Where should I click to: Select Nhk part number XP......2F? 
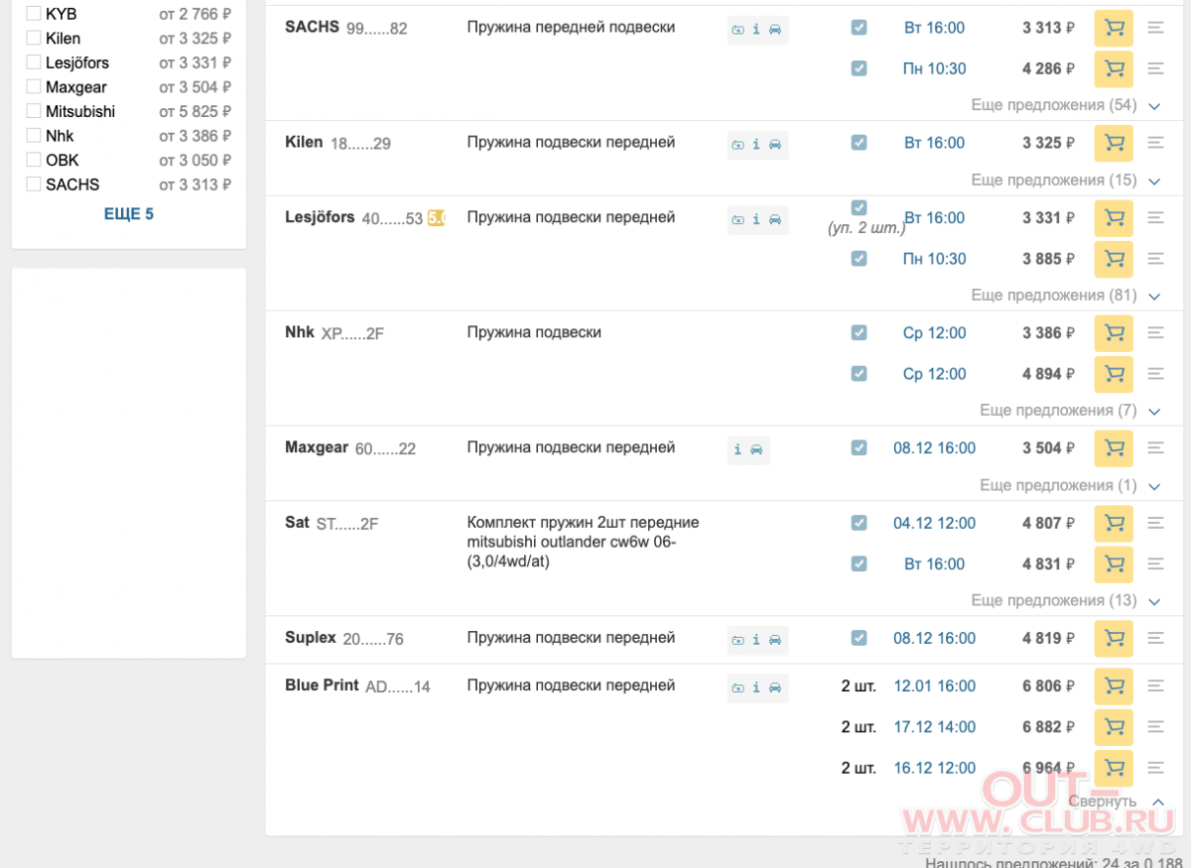(352, 333)
